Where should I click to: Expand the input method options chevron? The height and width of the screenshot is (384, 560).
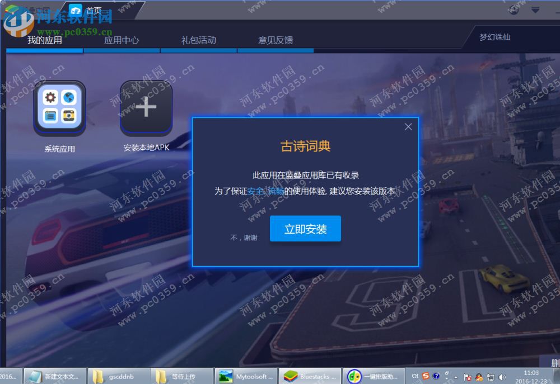(446, 378)
